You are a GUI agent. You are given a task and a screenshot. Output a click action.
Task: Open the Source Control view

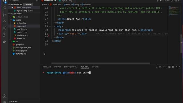(4, 15)
